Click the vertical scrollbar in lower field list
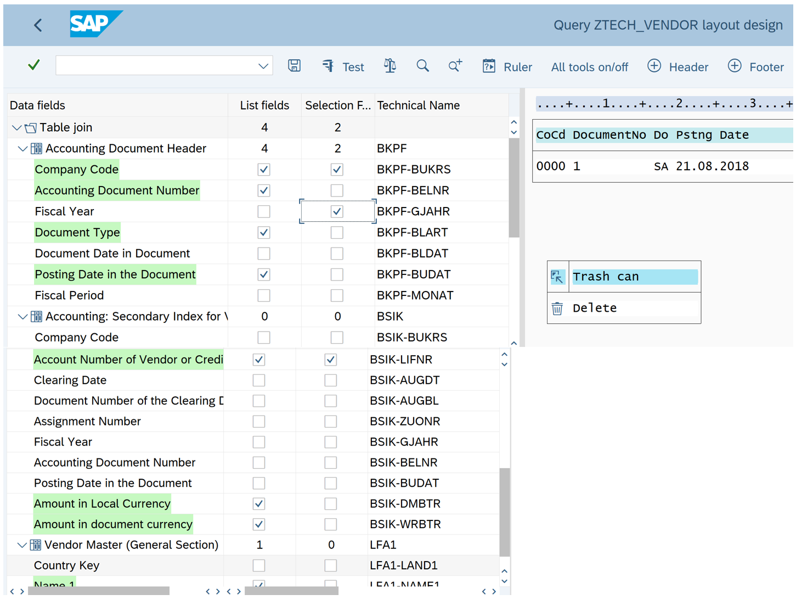 pyautogui.click(x=504, y=511)
